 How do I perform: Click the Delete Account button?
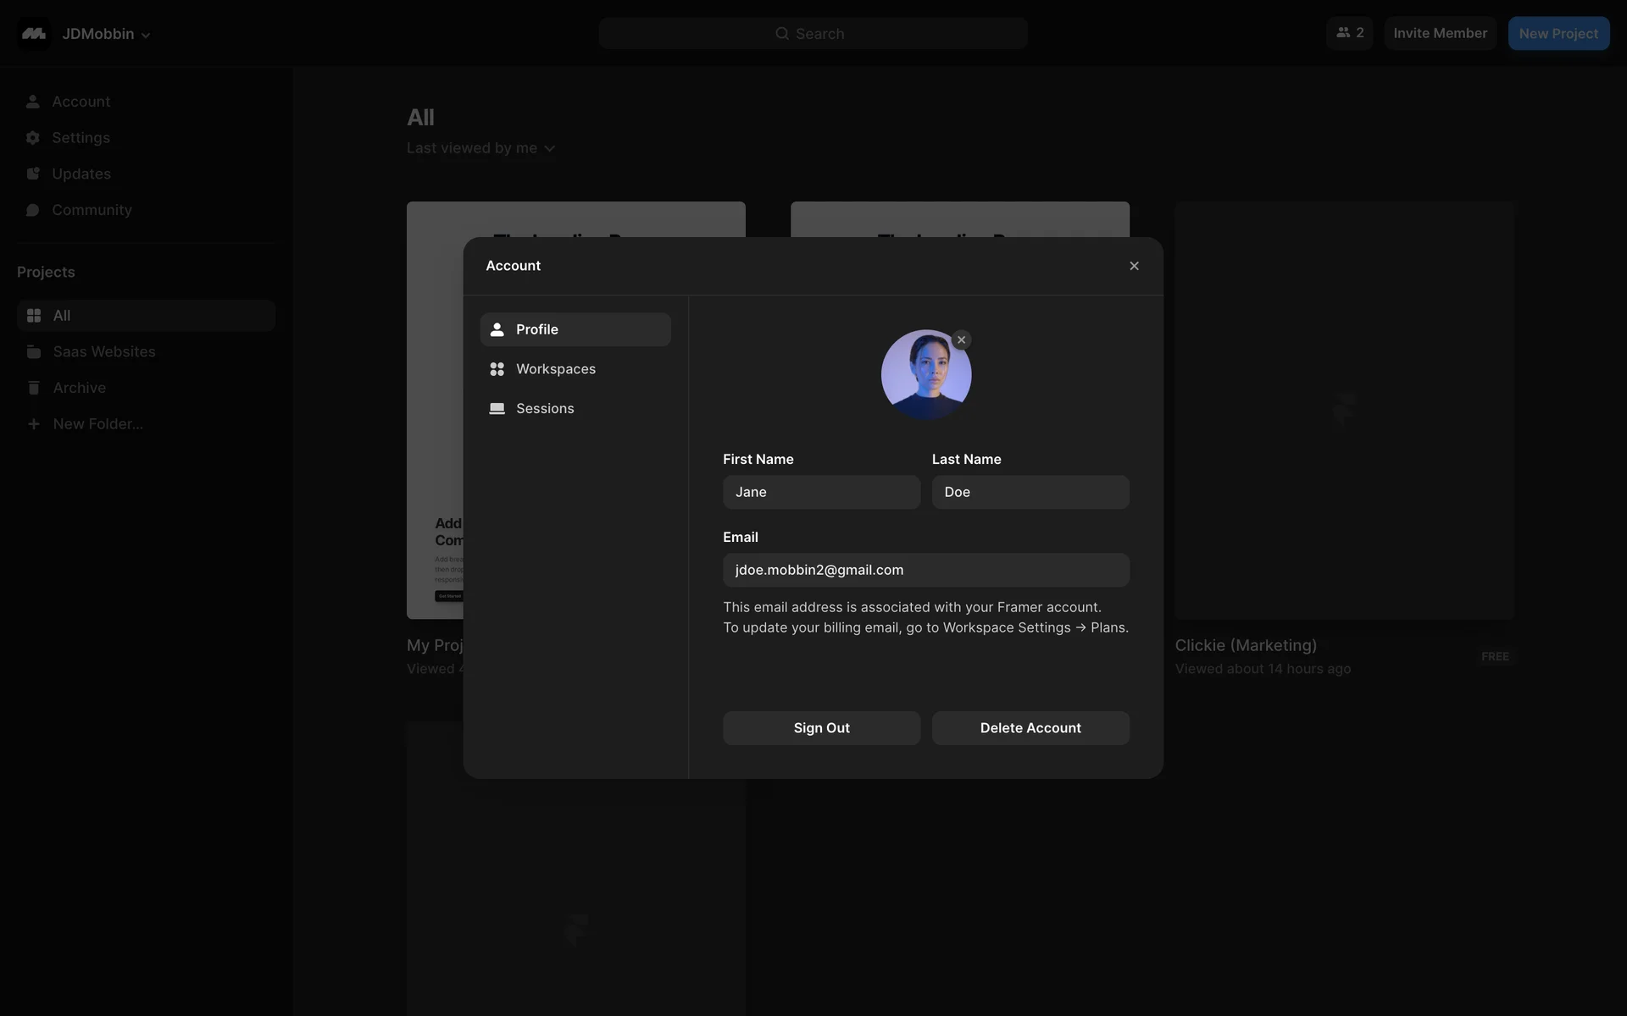pyautogui.click(x=1030, y=728)
